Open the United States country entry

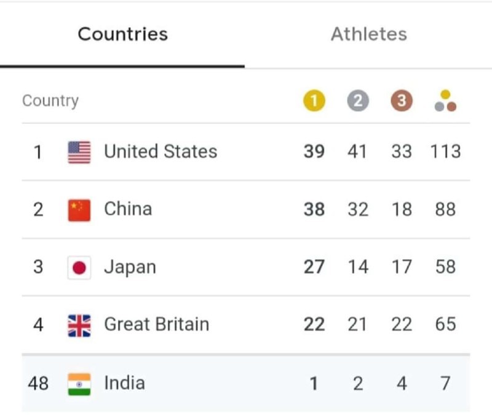(x=246, y=152)
